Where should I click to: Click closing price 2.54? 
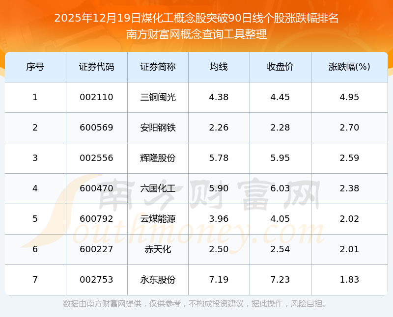(x=280, y=249)
